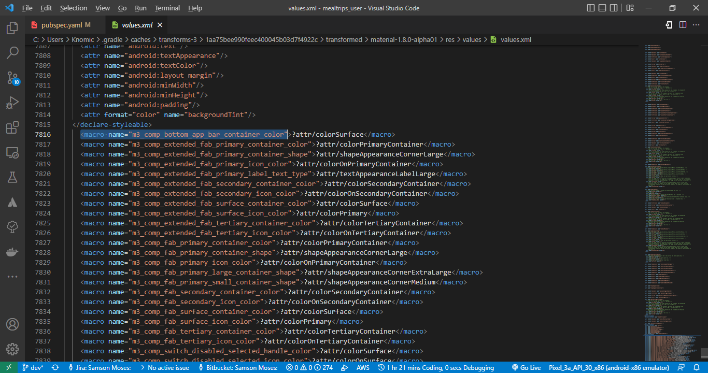This screenshot has height=373, width=708.
Task: Open the Run and Debug view
Action: [x=12, y=103]
